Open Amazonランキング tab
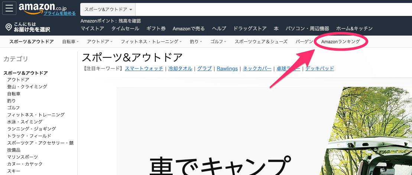 (341, 41)
